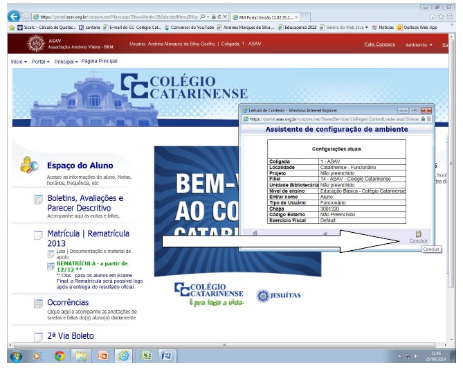Screen dimensions: 463x370
Task: Open REMATRÍCULA a partir de 12/12 link
Action: coord(92,266)
